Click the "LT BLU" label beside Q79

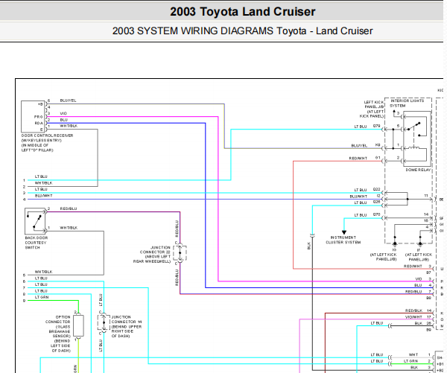[361, 127]
